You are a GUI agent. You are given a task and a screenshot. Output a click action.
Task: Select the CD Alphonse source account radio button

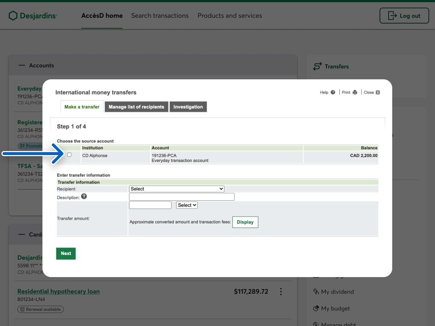69,155
